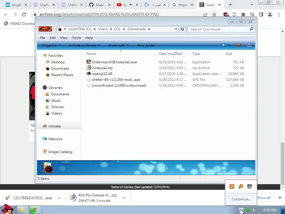The image size is (285, 214).
Task: Expand arrow after Downloads breadcrumb
Action: tap(149, 29)
